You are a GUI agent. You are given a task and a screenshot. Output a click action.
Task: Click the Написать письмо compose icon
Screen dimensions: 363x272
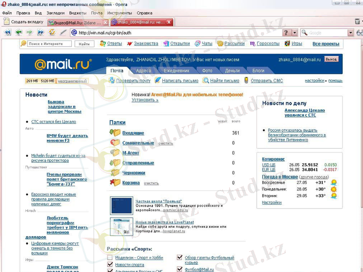158,81
